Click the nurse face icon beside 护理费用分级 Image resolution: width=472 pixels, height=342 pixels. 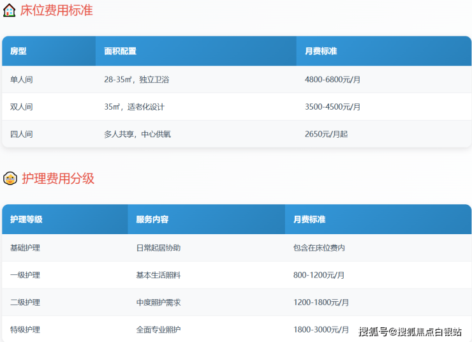10,179
